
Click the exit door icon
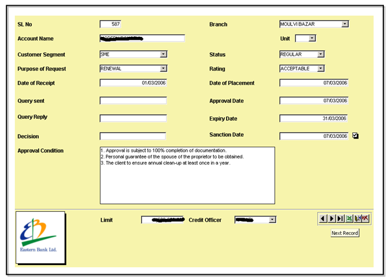click(x=357, y=218)
